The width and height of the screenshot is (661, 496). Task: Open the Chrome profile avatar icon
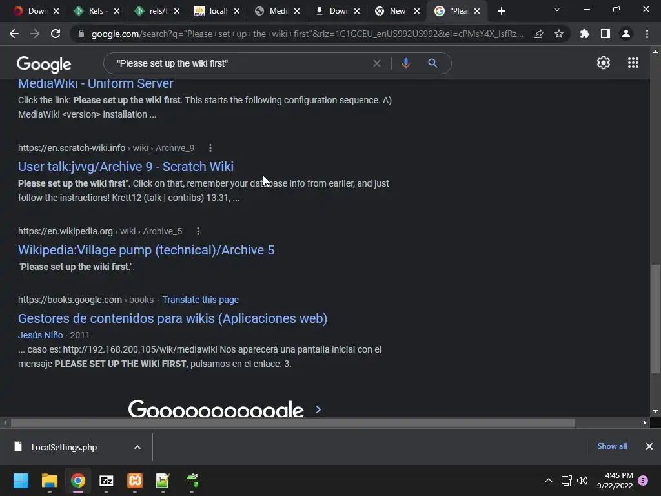[626, 34]
